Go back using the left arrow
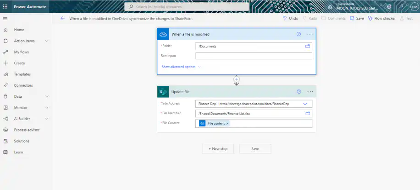The image size is (420, 190). pyautogui.click(x=63, y=18)
